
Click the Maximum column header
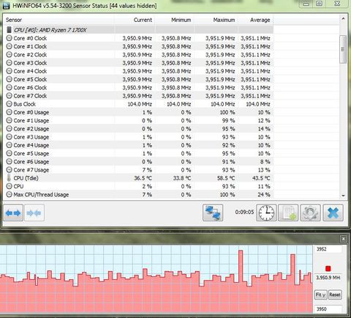pos(216,20)
